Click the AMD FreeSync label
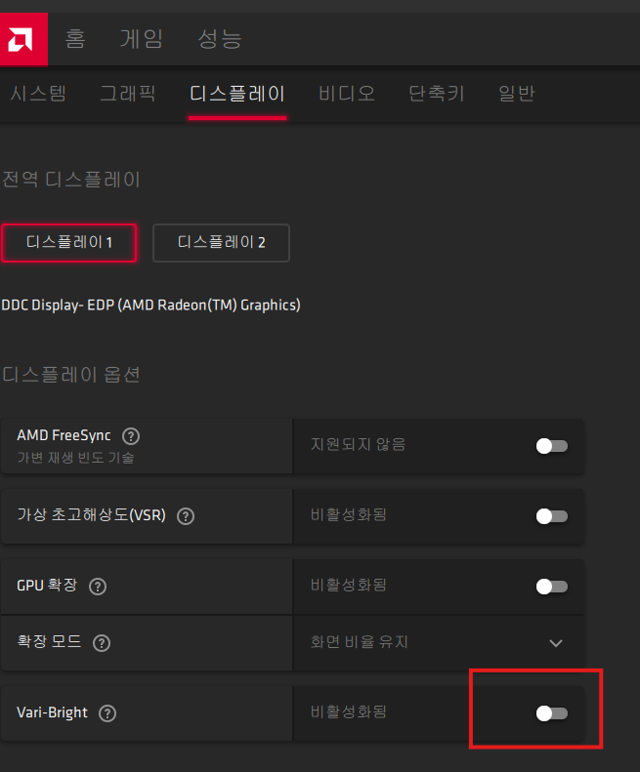Viewport: 640px width, 772px height. pyautogui.click(x=64, y=435)
